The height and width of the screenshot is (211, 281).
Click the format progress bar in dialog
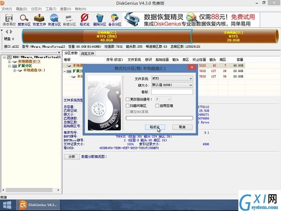tap(159, 118)
